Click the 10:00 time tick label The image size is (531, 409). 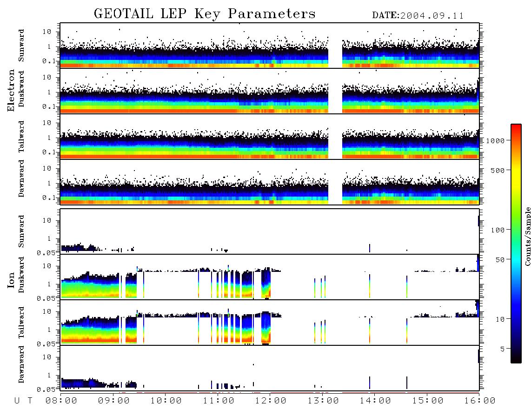click(166, 401)
